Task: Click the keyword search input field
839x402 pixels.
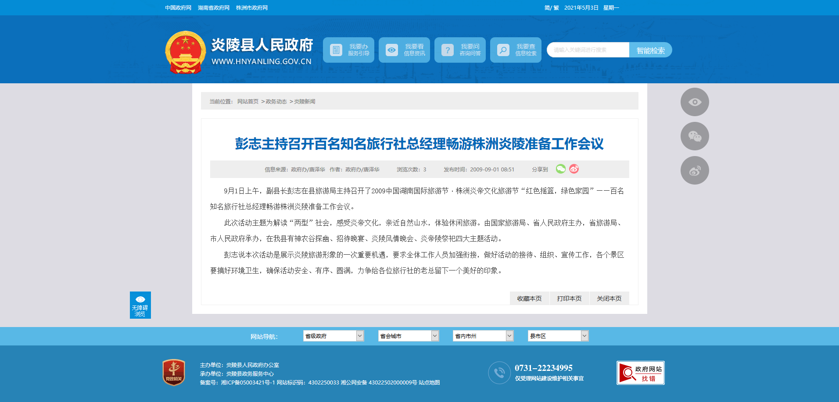Action: tap(588, 50)
